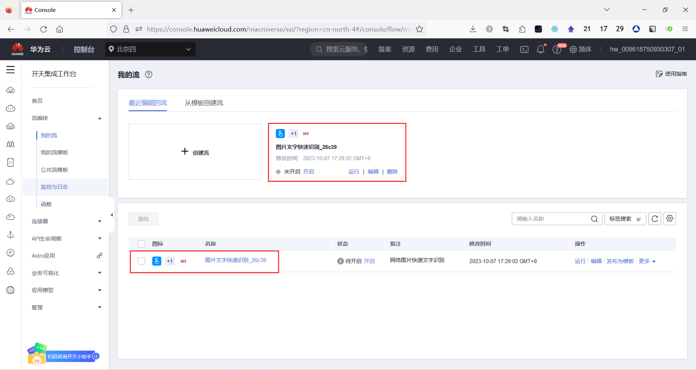The image size is (696, 370).
Task: Open the 使用指南 usage guide
Action: tap(671, 74)
